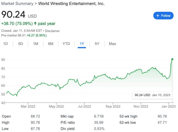
Task: Click the Open value 88.72
Action: 35,116
